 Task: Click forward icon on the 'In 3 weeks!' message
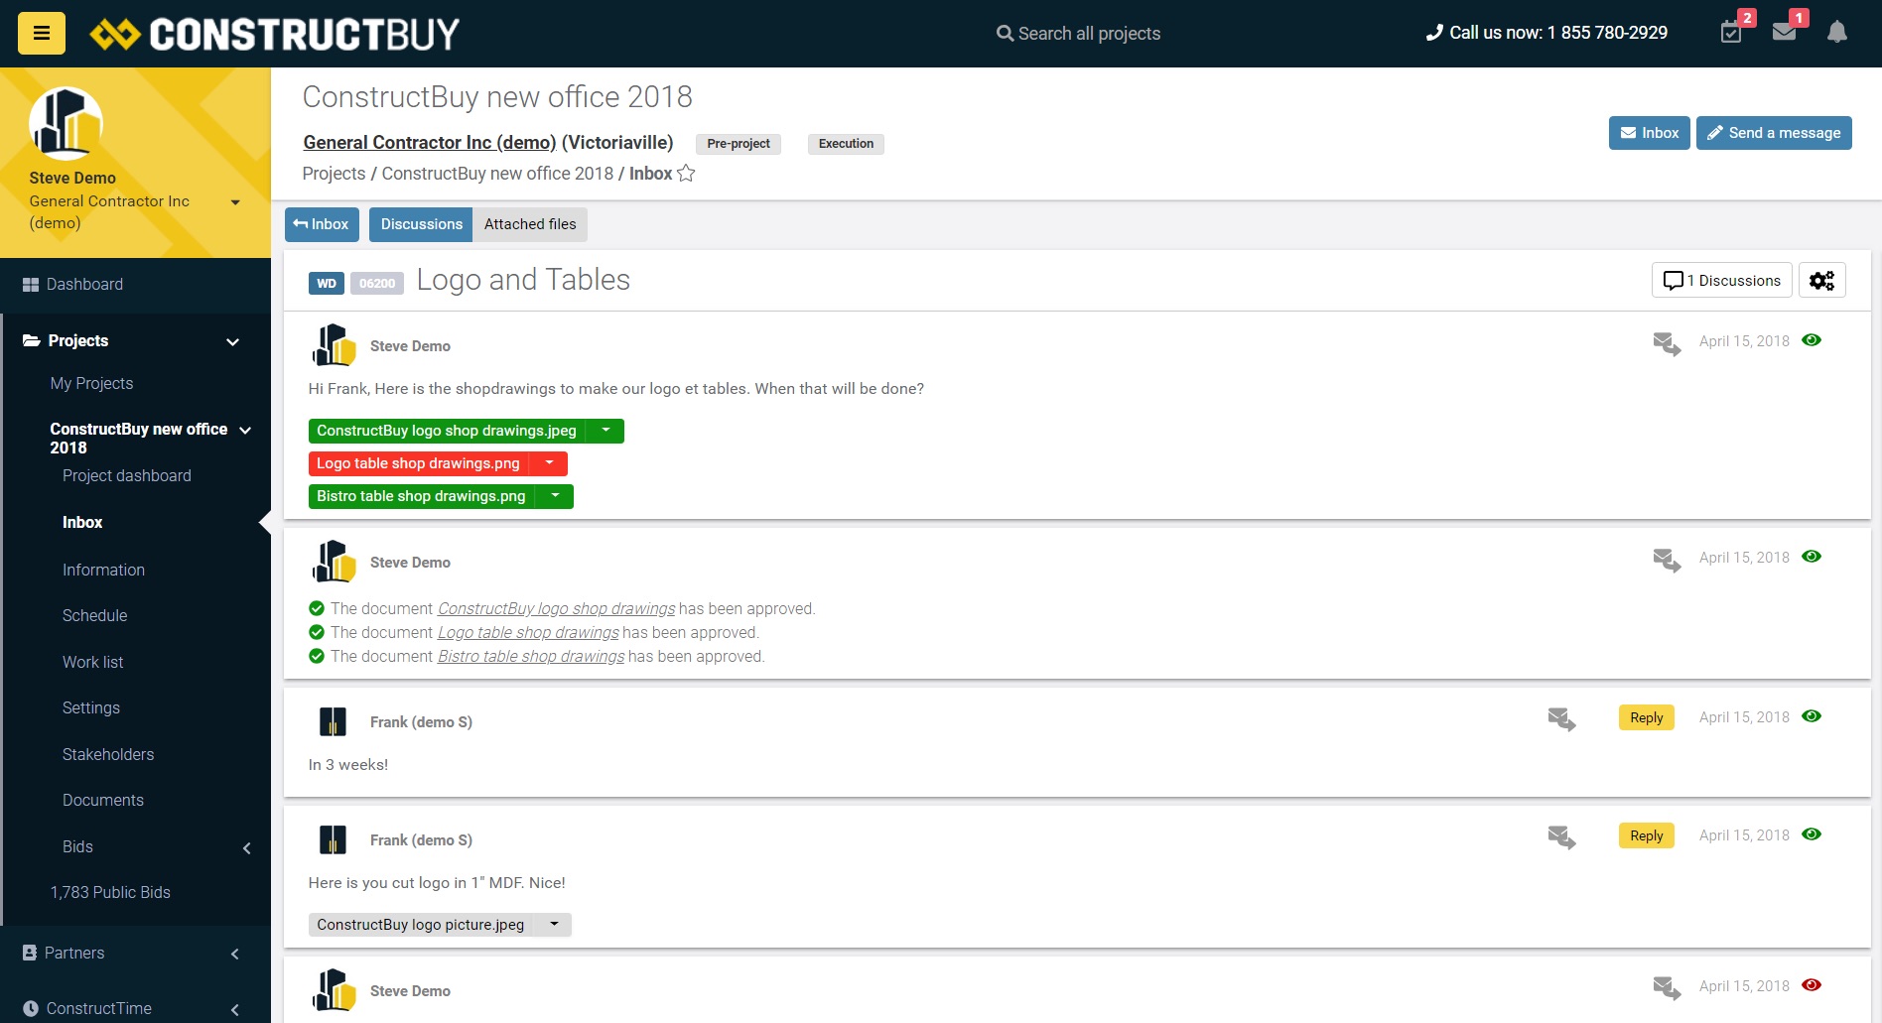[x=1561, y=719]
